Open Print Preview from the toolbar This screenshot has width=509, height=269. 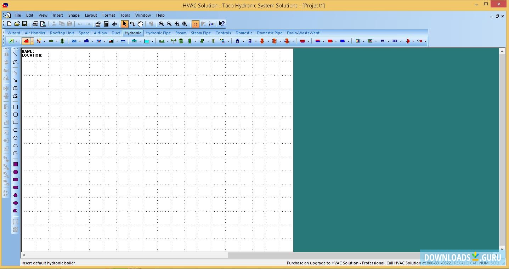pyautogui.click(x=43, y=24)
